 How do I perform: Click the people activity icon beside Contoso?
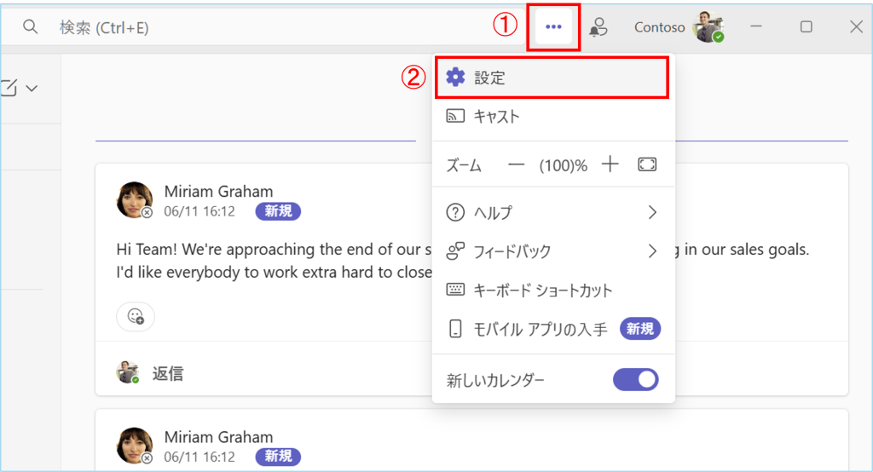(599, 27)
